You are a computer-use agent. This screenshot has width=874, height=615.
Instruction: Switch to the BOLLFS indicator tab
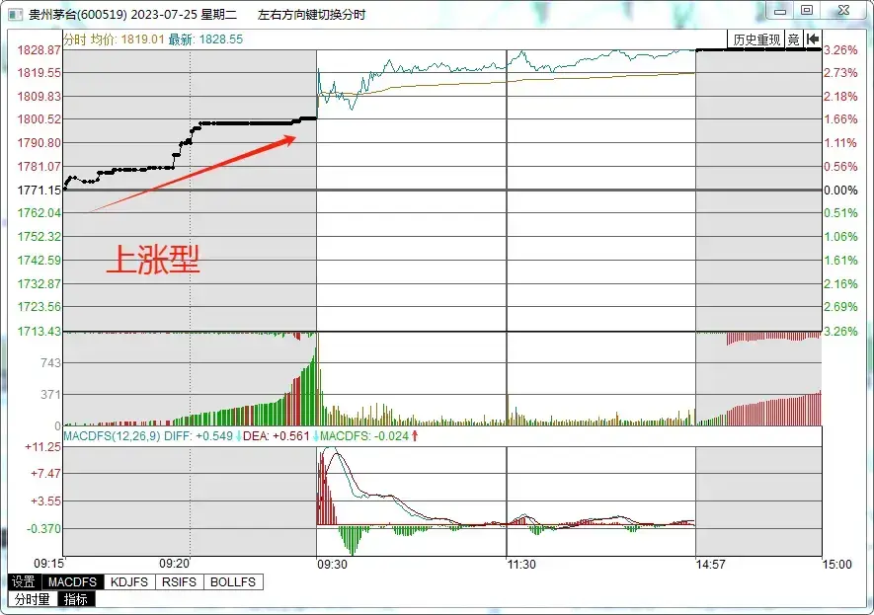pos(233,582)
